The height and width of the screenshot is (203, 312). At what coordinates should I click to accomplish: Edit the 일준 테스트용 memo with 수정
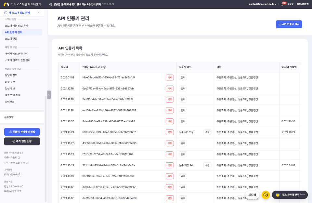[207, 132]
